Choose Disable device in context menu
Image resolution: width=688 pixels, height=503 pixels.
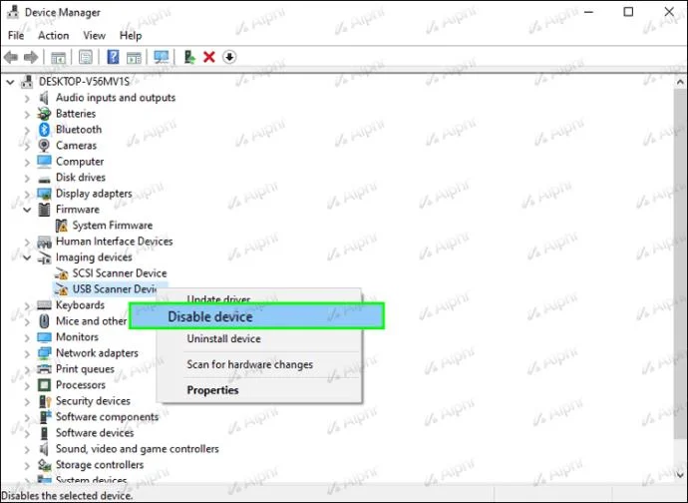pyautogui.click(x=256, y=316)
